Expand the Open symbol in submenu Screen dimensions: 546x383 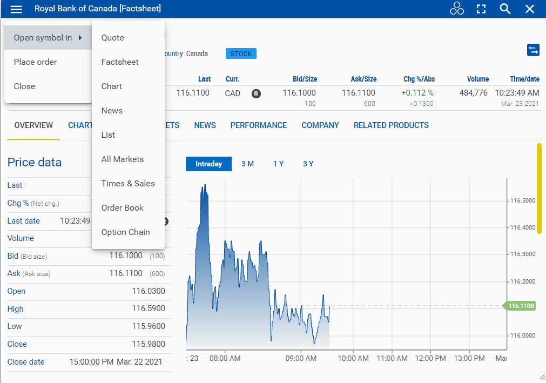click(x=43, y=38)
